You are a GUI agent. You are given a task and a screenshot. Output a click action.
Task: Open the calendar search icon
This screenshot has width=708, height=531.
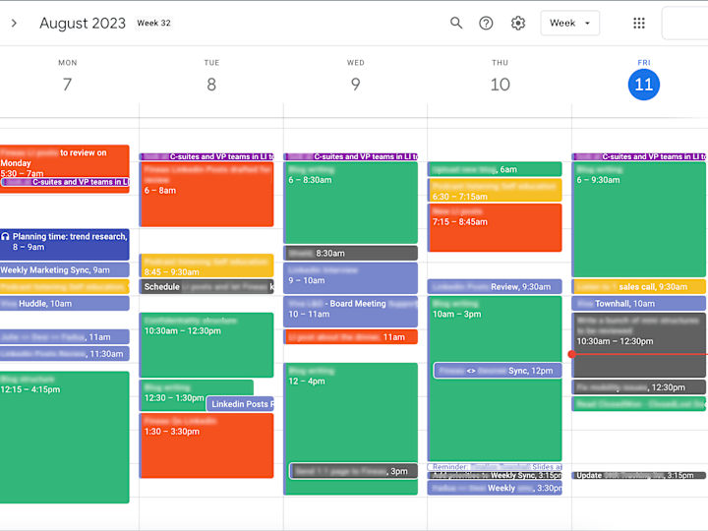point(456,23)
